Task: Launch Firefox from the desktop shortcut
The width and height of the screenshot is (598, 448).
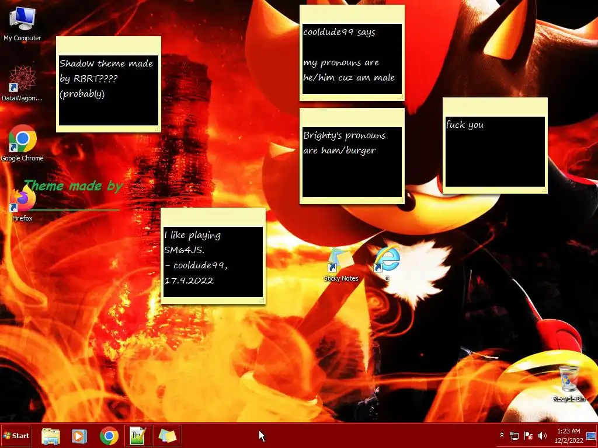Action: pyautogui.click(x=22, y=203)
